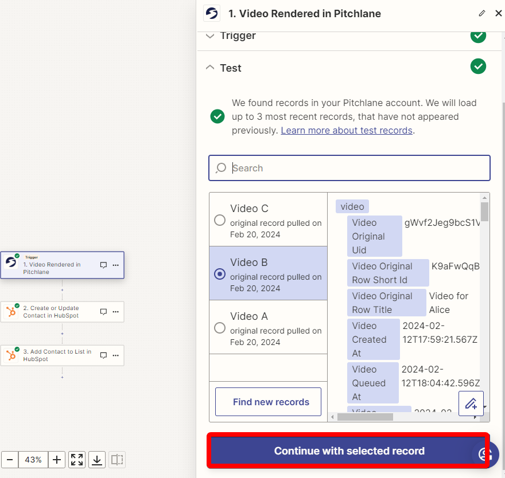Zoom in the canvas with plus button

point(57,460)
